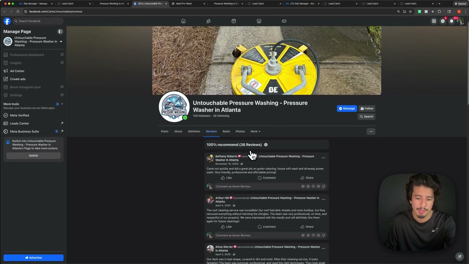Screen dimensions: 469x264
Task: Open Insights in sidebar
Action: coord(33,63)
